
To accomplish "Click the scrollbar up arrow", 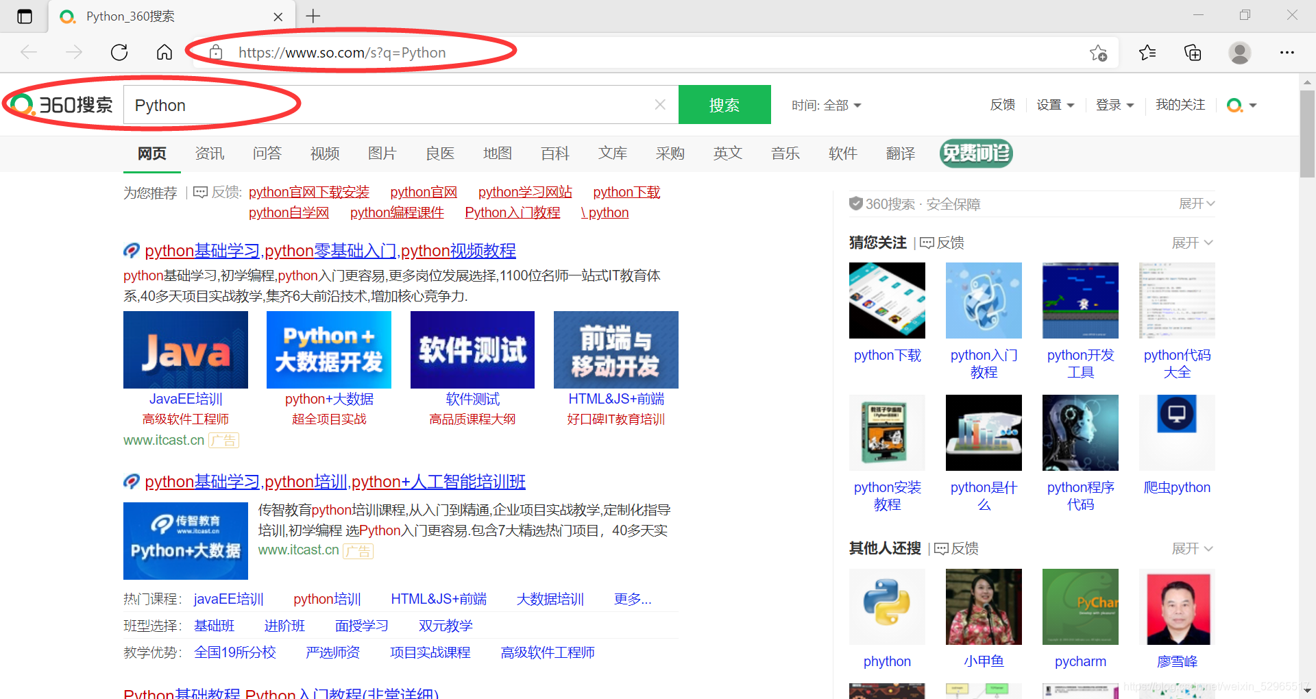I will pos(1307,81).
